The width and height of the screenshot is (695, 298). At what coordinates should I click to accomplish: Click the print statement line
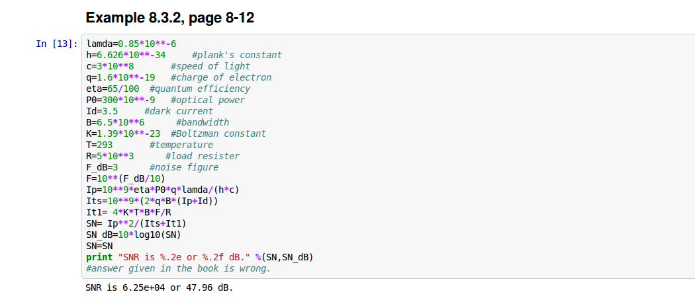pos(199,258)
